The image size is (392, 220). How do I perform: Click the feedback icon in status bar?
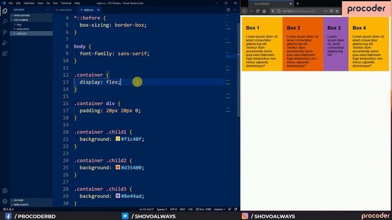click(x=230, y=209)
